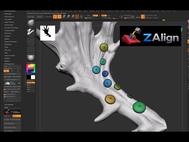Toggle the Mrgb mode button

click(89, 16)
